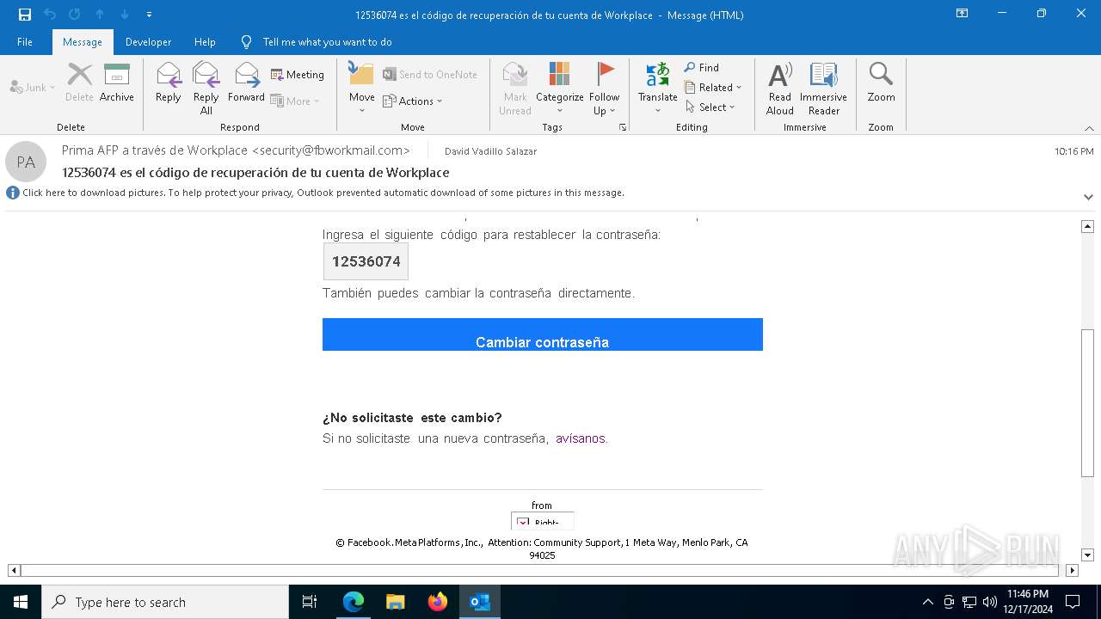Launch Microsoft Edge from the taskbar
Screen dimensions: 1101x619
coord(354,602)
